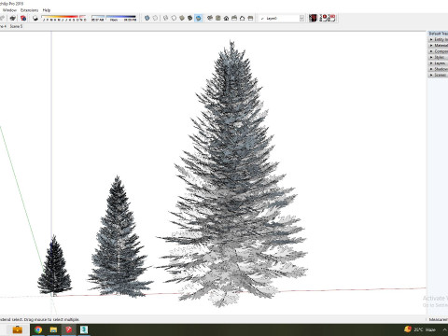Viewport: 448px width, 336px height.
Task: Click the briefcase taskbar icon
Action: 18,329
